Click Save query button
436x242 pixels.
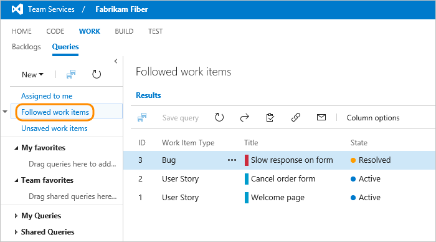[x=181, y=118]
